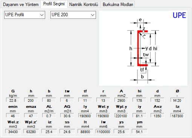Image resolution: width=192 pixels, height=138 pixels.
Task: Click the A area field showing 2900
Action: coord(121,100)
